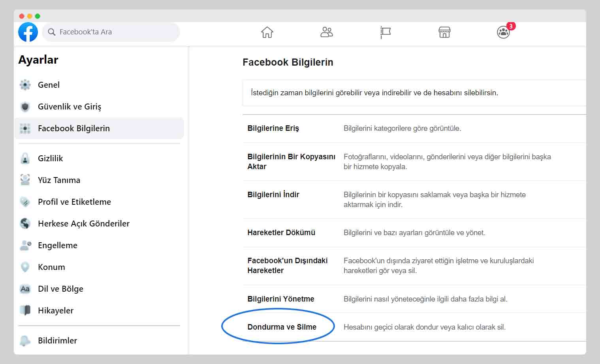This screenshot has height=364, width=600.
Task: Select Facebook Bilgilerin in sidebar
Action: click(99, 128)
